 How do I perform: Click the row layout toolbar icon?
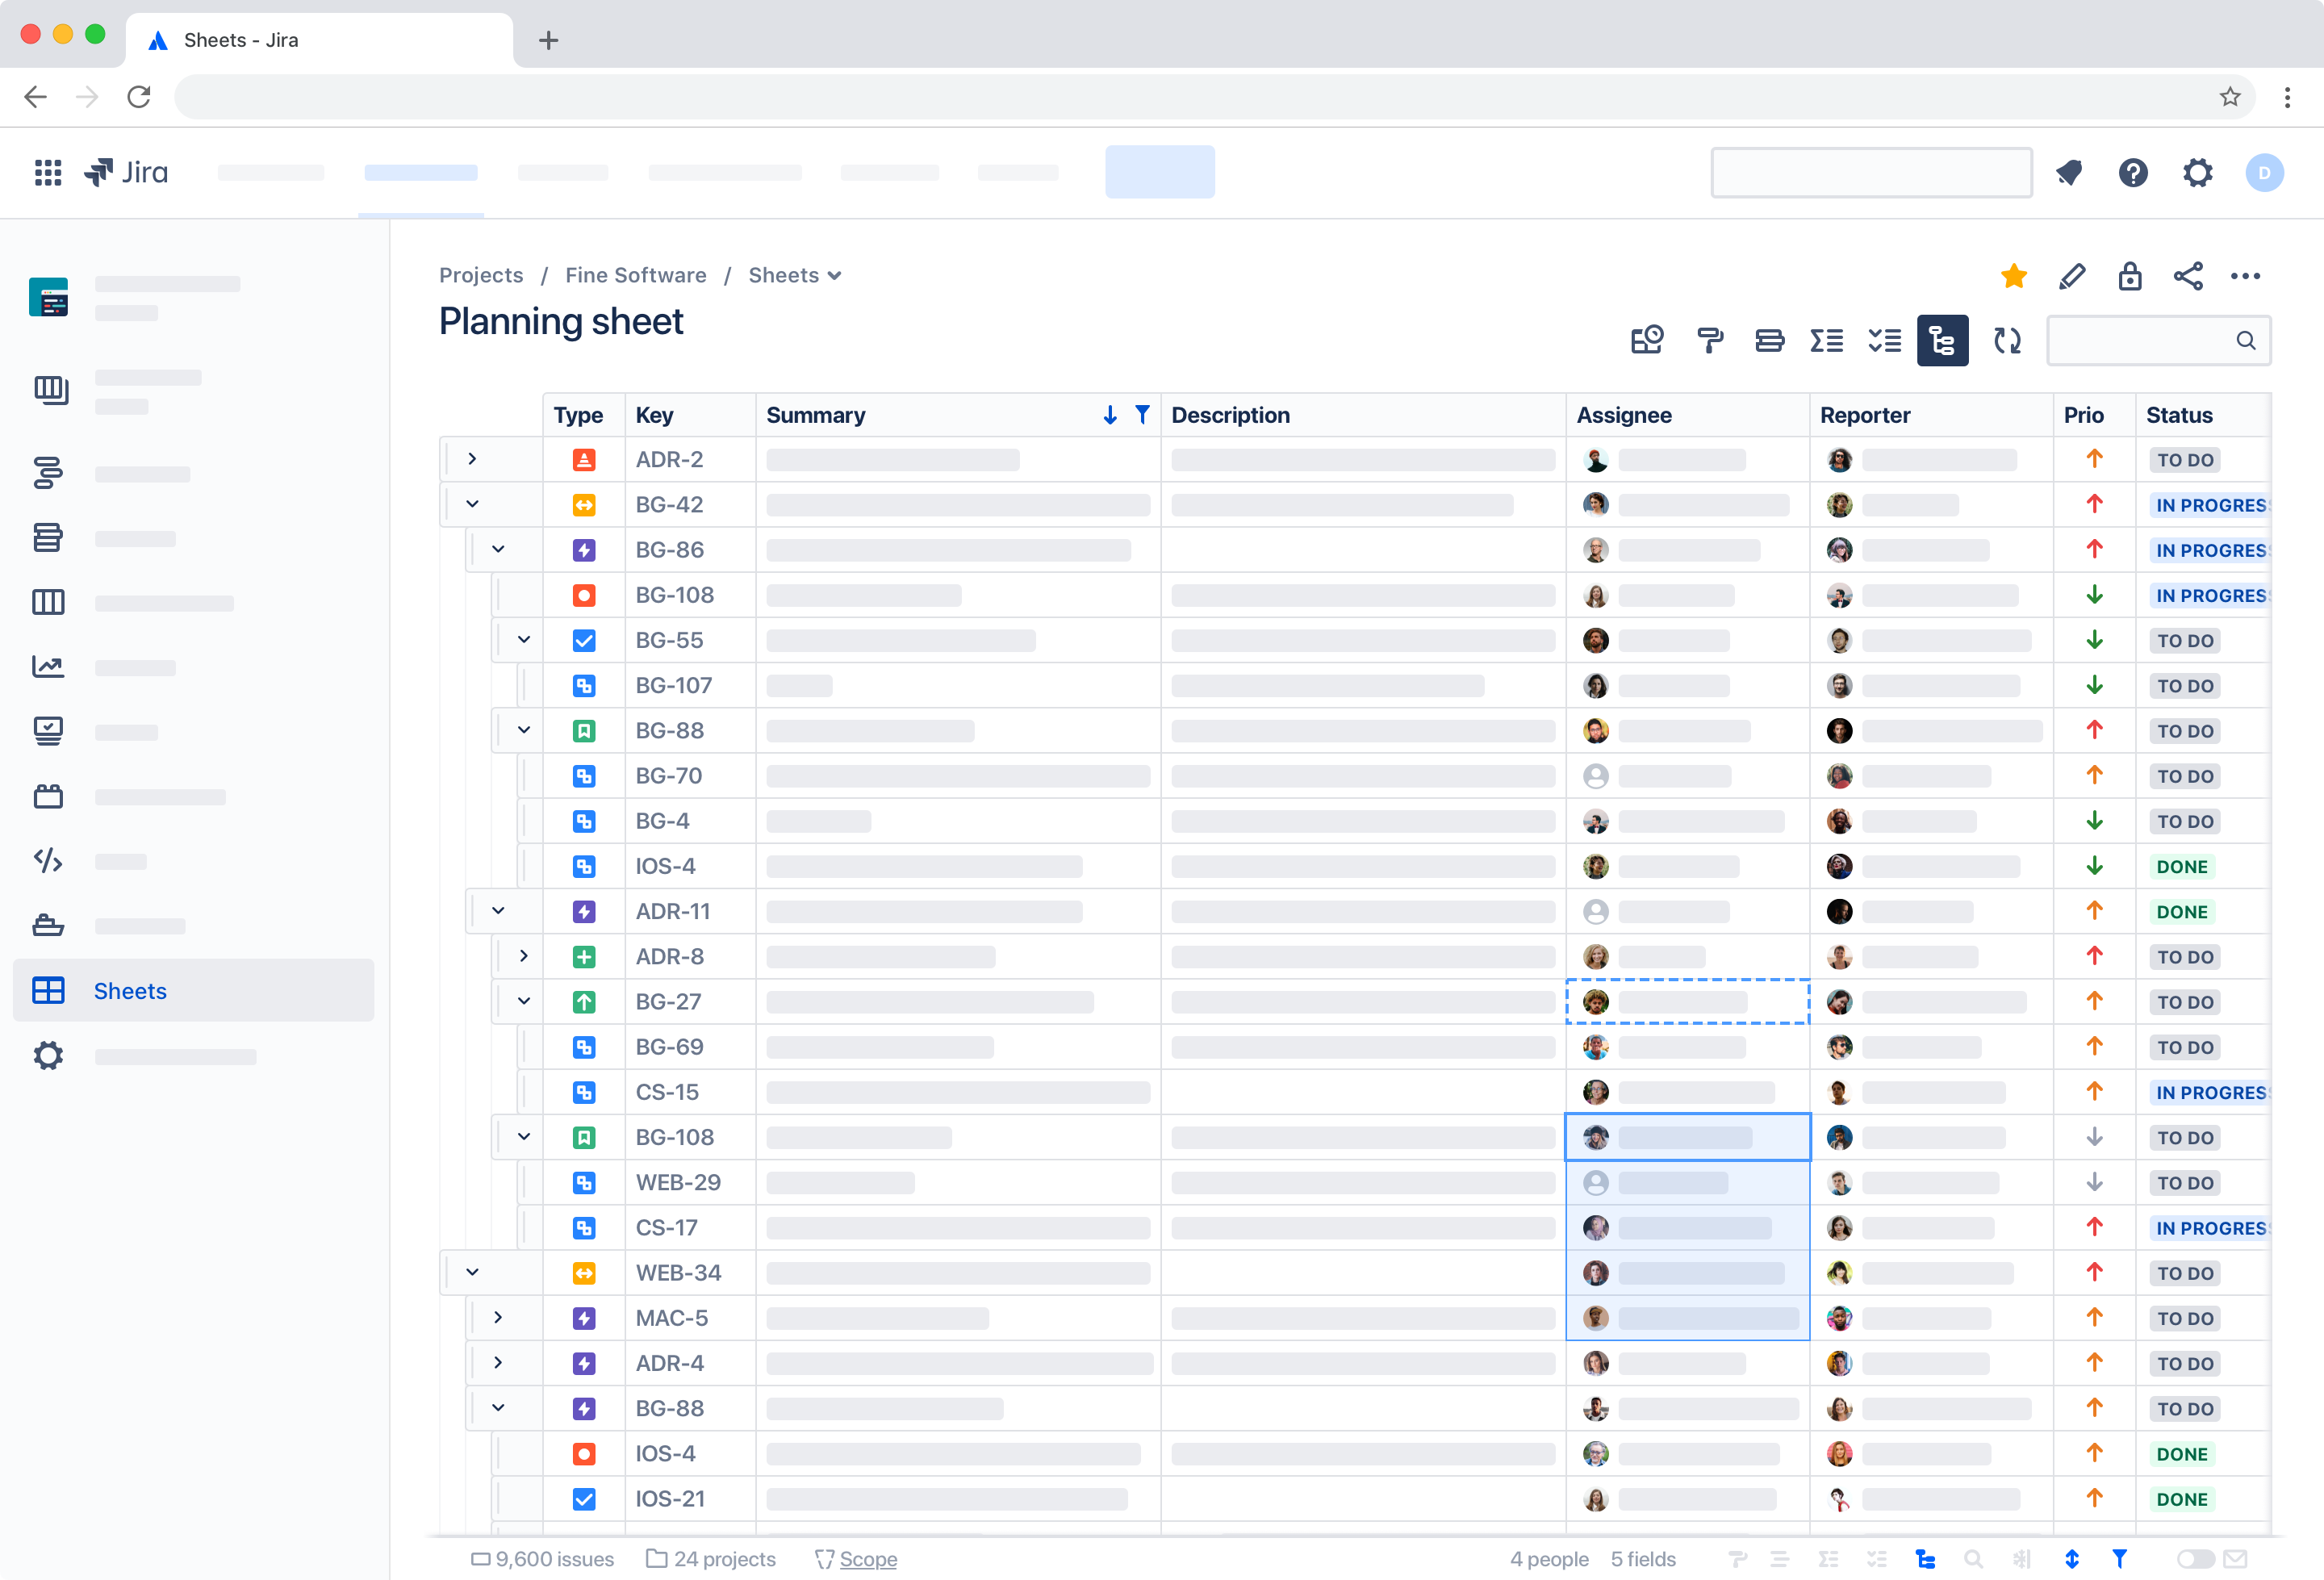pyautogui.click(x=1769, y=341)
